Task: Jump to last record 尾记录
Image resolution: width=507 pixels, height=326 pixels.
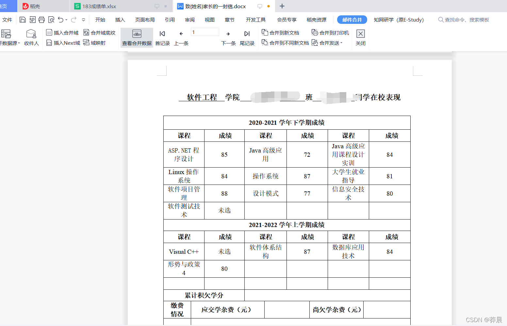Action: tap(247, 37)
